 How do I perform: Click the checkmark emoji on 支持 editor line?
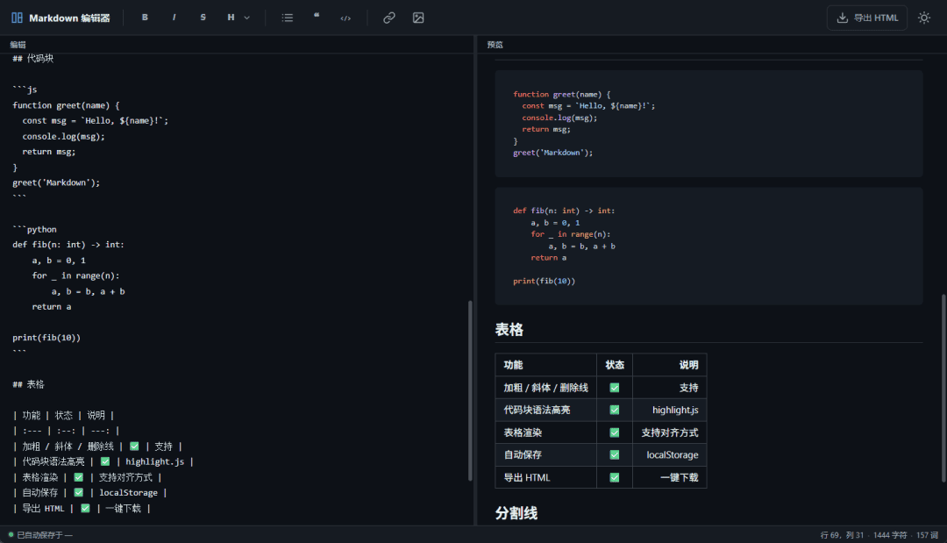coord(134,447)
